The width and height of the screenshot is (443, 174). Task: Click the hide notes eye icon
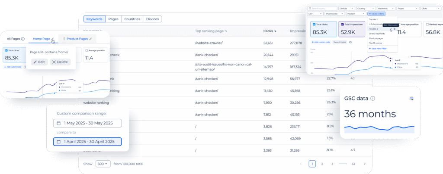[x=350, y=42]
